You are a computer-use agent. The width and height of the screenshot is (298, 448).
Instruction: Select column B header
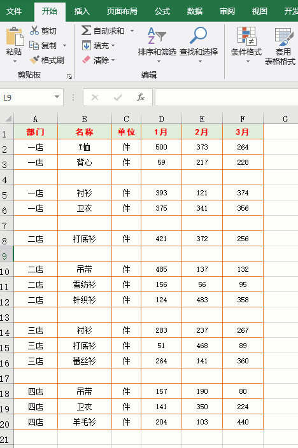coord(84,118)
